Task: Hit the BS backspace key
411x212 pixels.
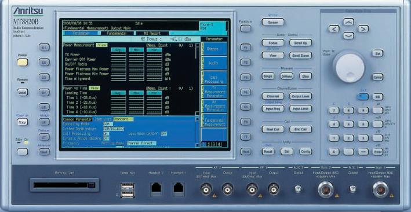Action: (x=378, y=96)
